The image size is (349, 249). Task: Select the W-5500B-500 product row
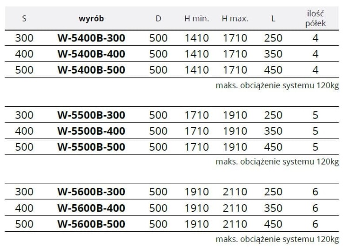[x=91, y=147]
